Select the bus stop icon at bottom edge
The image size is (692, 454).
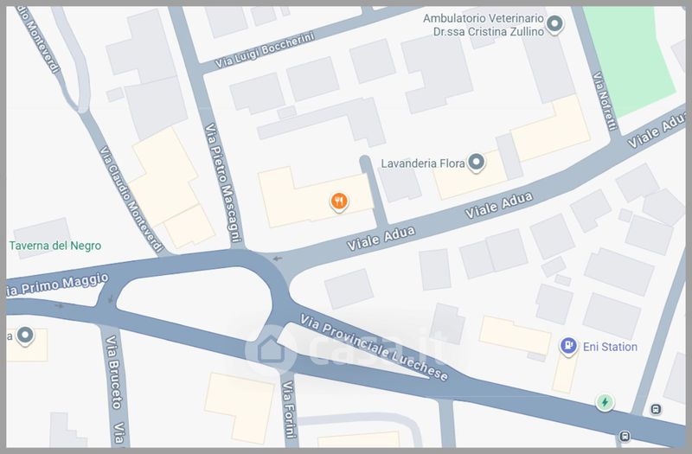click(x=625, y=437)
